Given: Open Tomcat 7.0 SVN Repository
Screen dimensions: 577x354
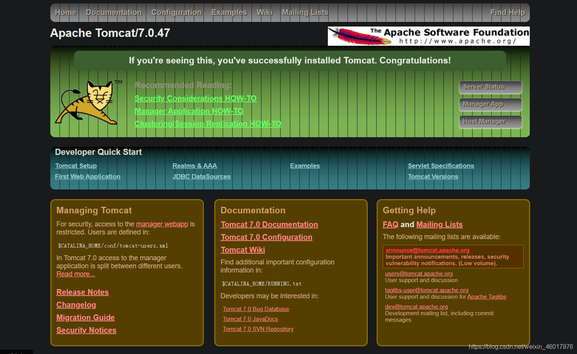Looking at the screenshot, I should point(258,329).
